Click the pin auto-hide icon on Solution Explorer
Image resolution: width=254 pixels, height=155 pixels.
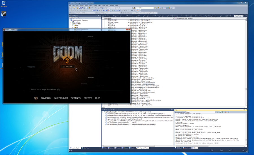pos(98,16)
